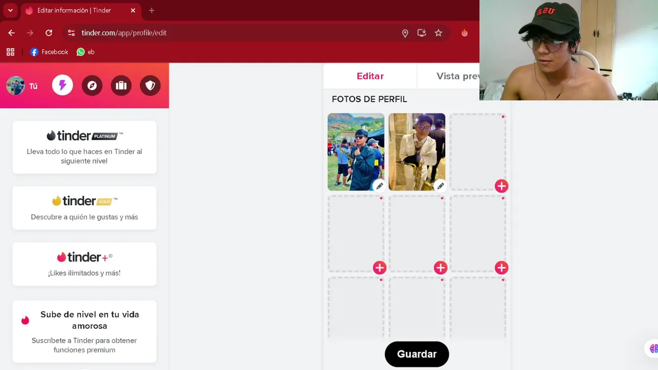Open the tab search dropdown arrow
This screenshot has width=658, height=370.
10,10
